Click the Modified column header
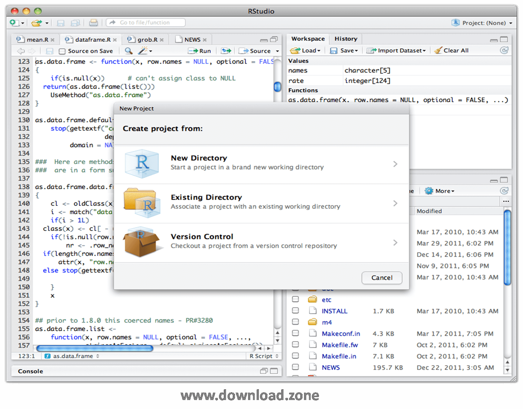 429,211
